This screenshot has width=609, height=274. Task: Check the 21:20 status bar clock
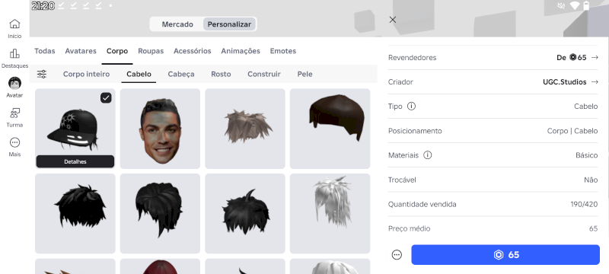tap(43, 6)
